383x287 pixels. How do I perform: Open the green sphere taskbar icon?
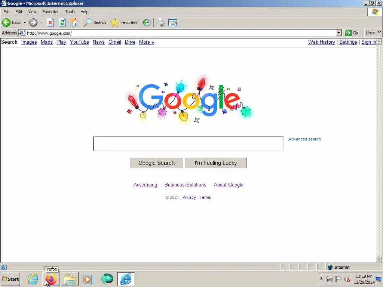pos(107,279)
